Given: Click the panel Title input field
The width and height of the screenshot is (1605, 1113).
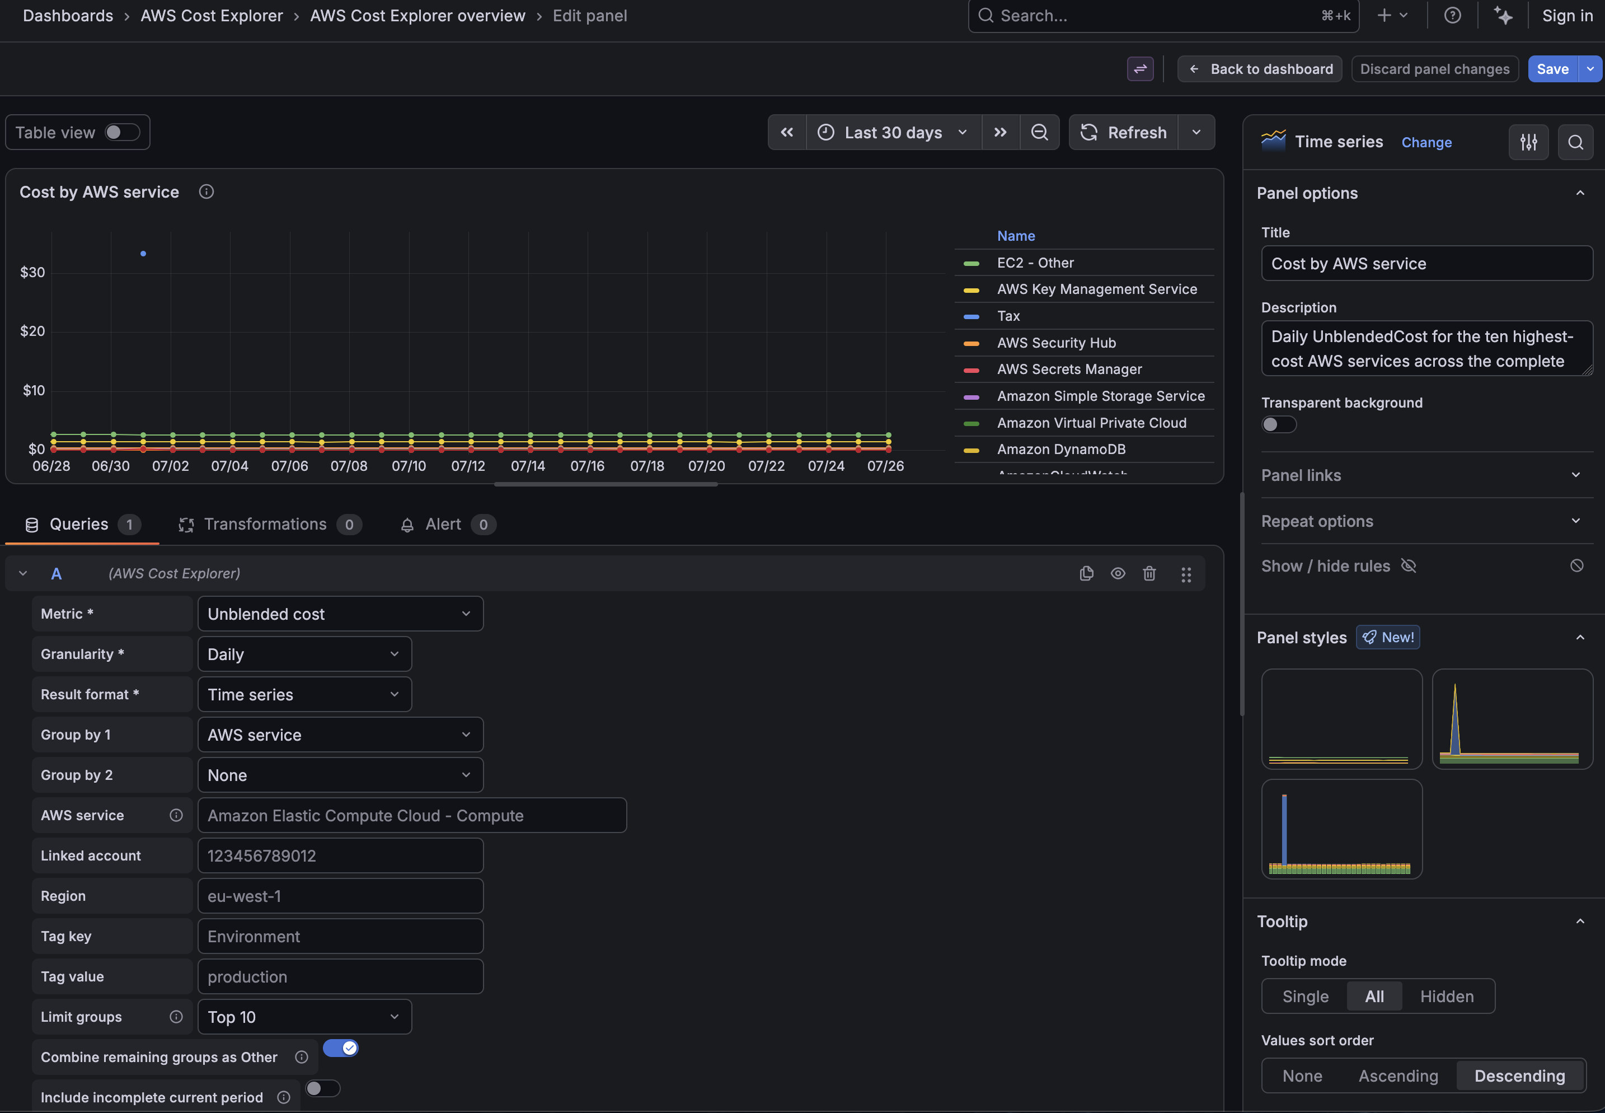Looking at the screenshot, I should 1426,264.
